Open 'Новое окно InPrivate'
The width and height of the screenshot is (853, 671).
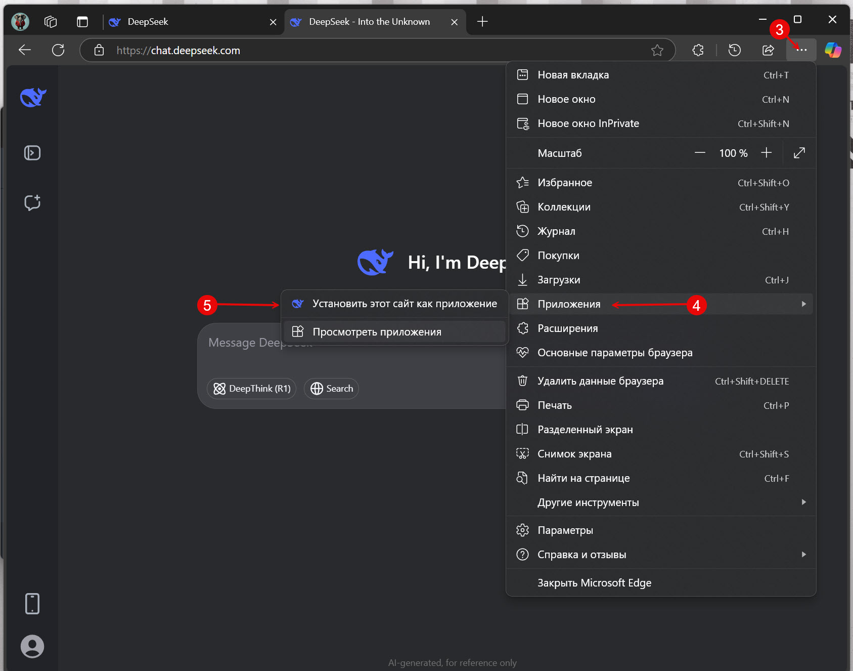pyautogui.click(x=661, y=123)
